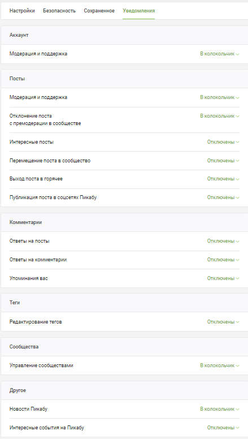
Task: Change Отклонение поста с премодерации setting
Action: pyautogui.click(x=220, y=116)
